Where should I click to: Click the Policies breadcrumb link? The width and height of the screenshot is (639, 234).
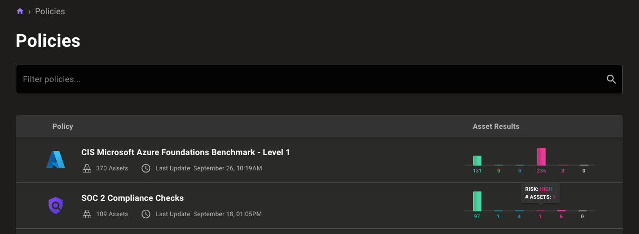point(50,11)
